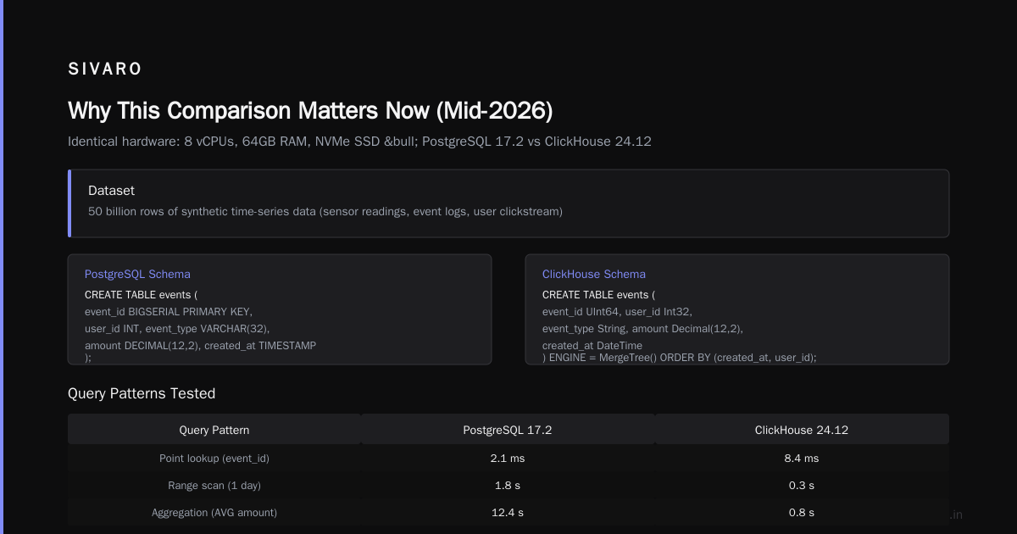Click the 0.3 s range scan value
The image size is (1017, 534).
tap(802, 485)
